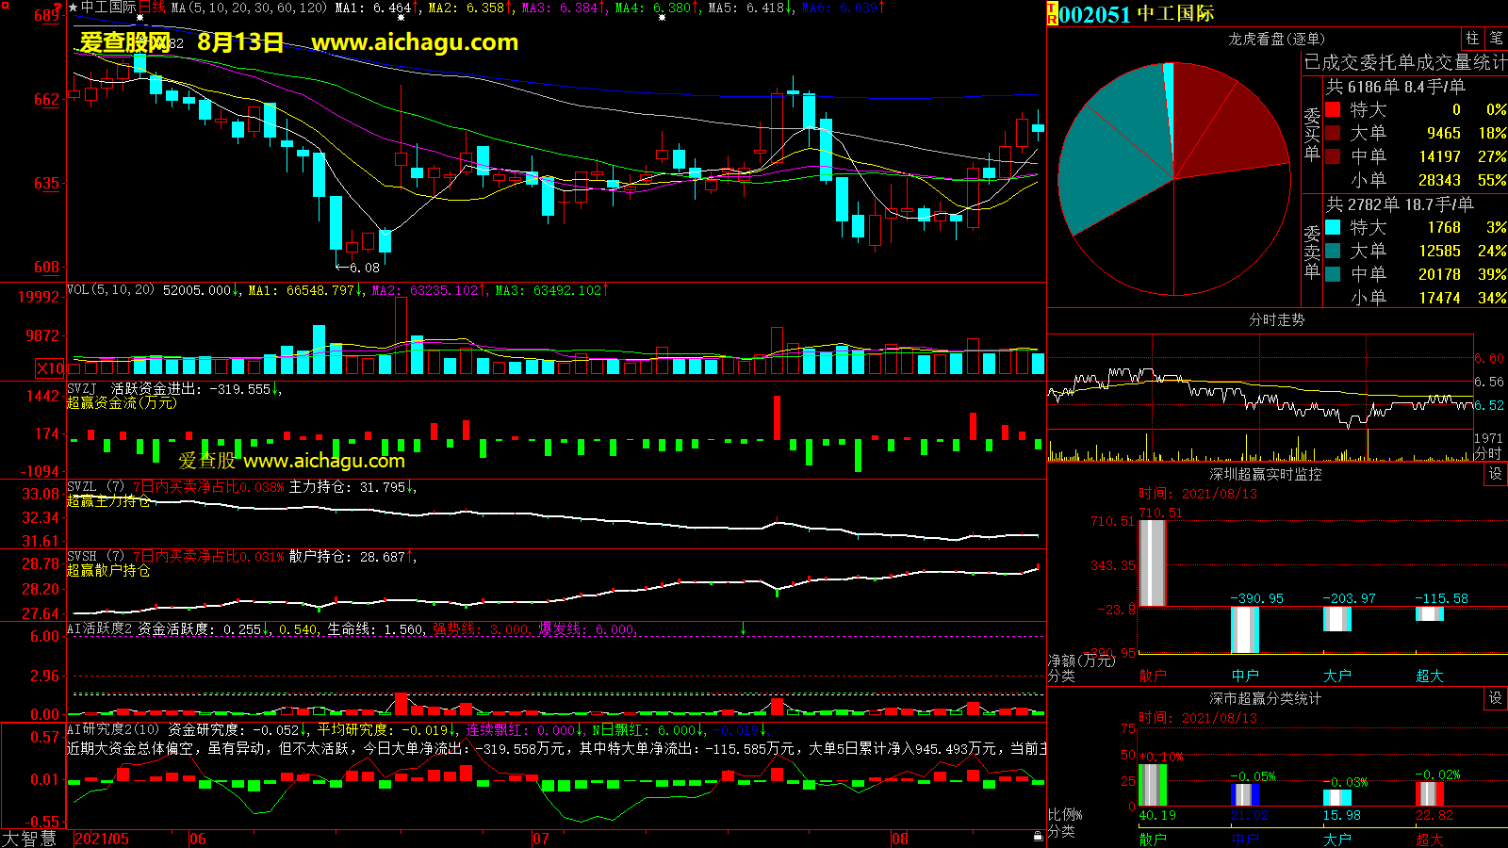Open 设 settings for 深市超赢分类统计
1508x848 pixels.
click(x=1496, y=698)
